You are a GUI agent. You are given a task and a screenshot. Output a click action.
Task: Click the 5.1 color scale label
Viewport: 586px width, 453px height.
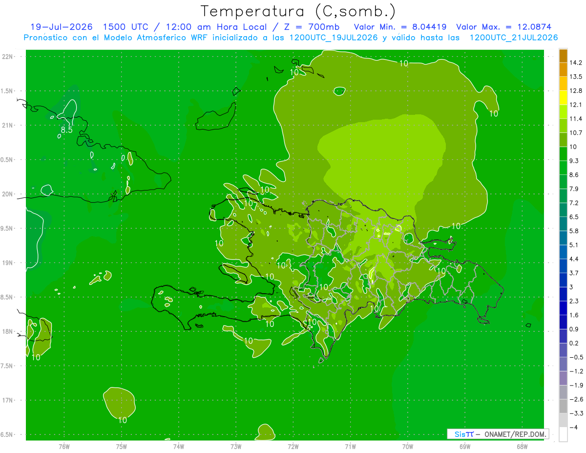pyautogui.click(x=574, y=245)
